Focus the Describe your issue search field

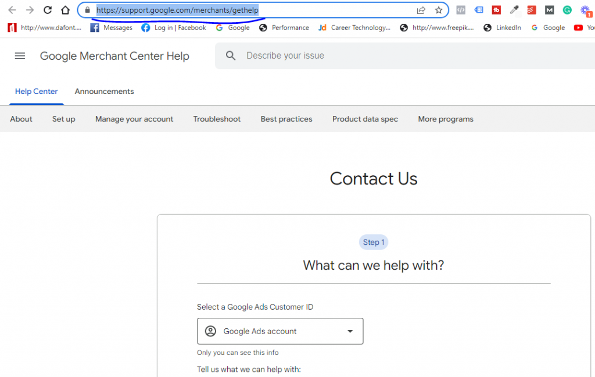405,56
